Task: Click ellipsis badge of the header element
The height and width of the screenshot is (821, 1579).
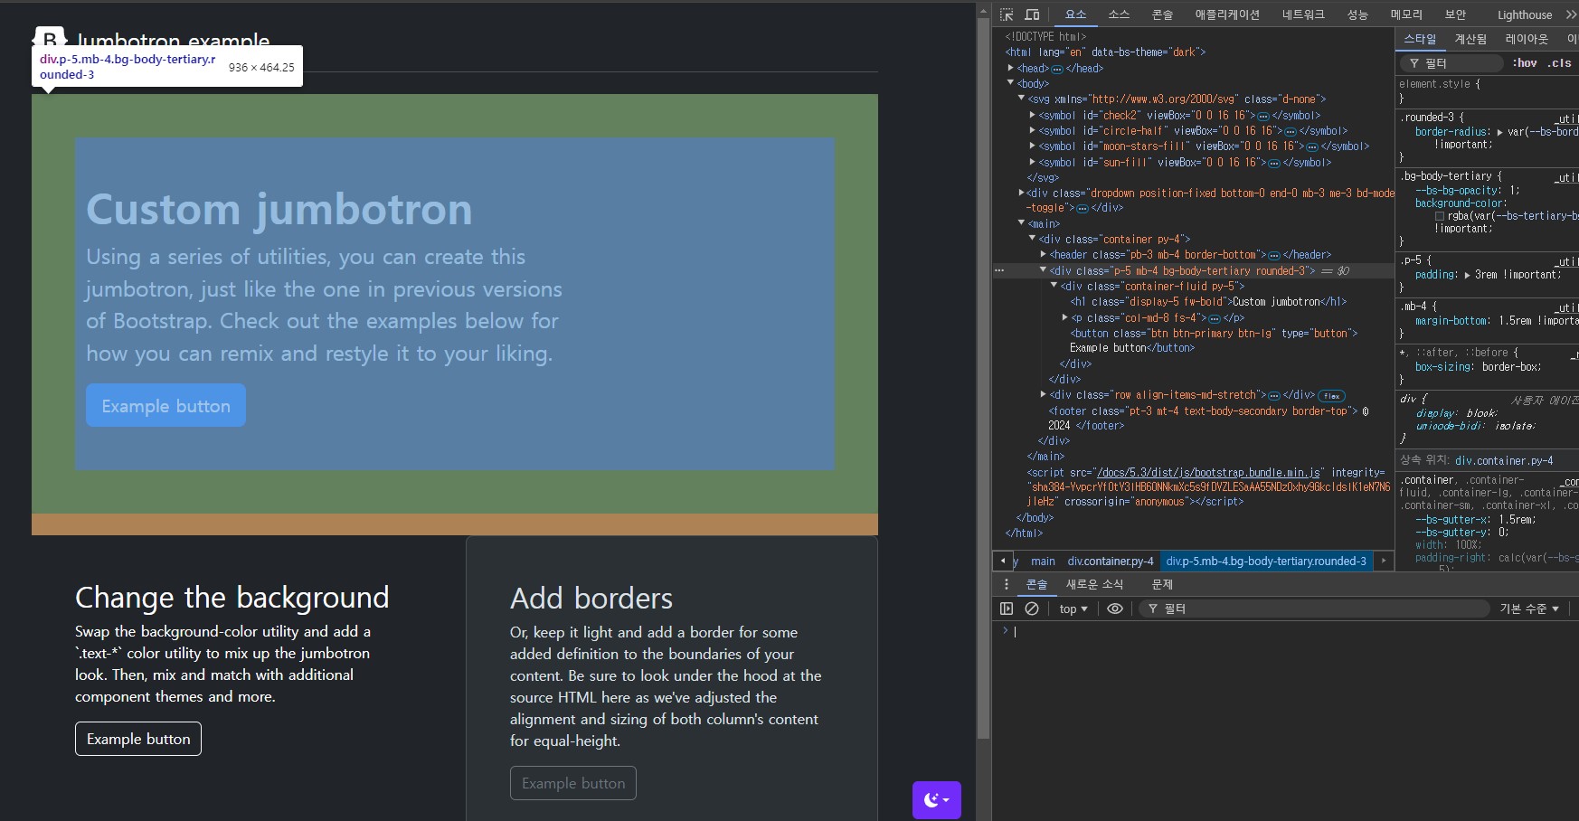Action: pyautogui.click(x=1274, y=255)
